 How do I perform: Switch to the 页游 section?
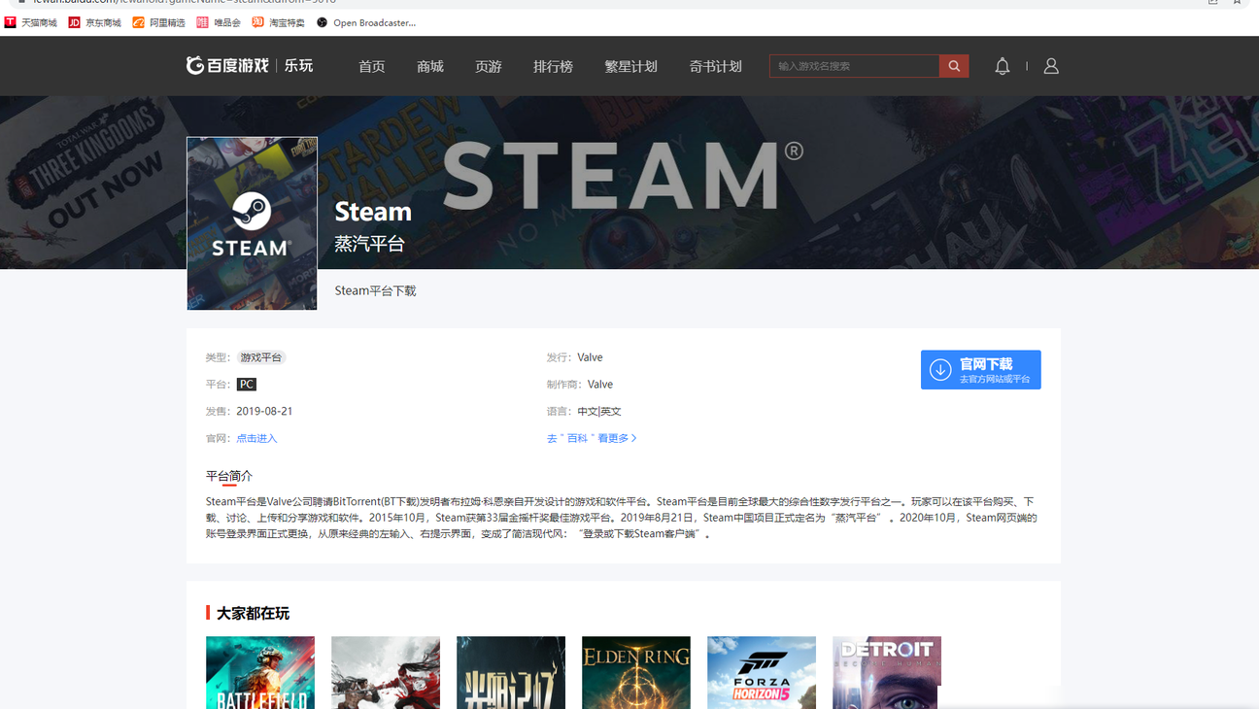[489, 66]
